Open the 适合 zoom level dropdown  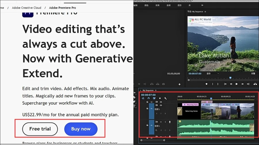(x=213, y=73)
